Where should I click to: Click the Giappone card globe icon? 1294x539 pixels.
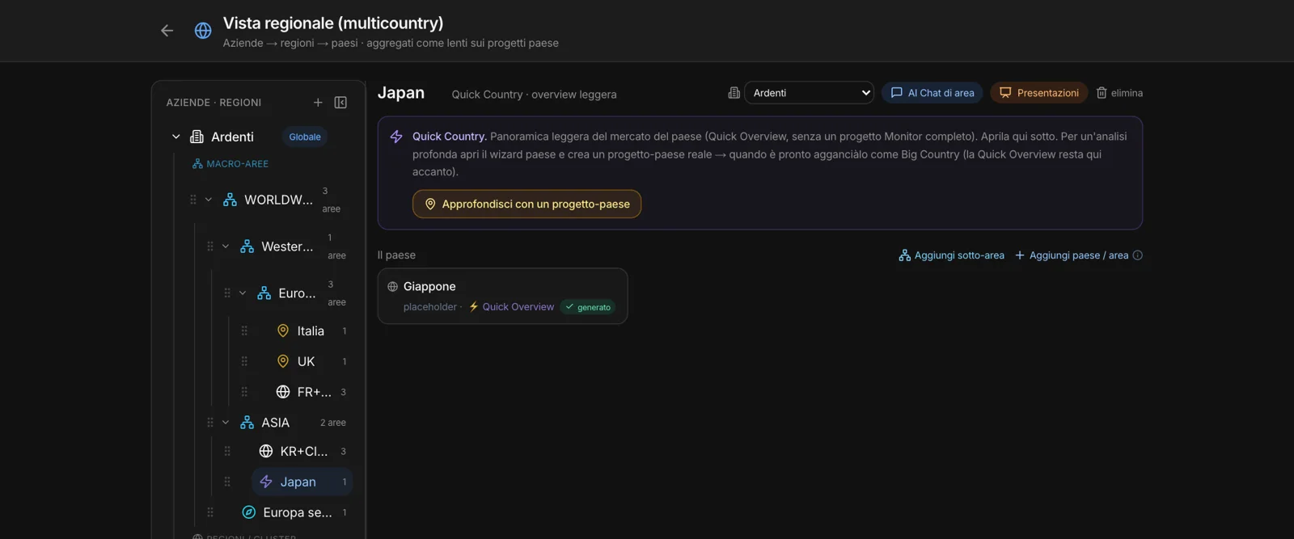coord(393,287)
